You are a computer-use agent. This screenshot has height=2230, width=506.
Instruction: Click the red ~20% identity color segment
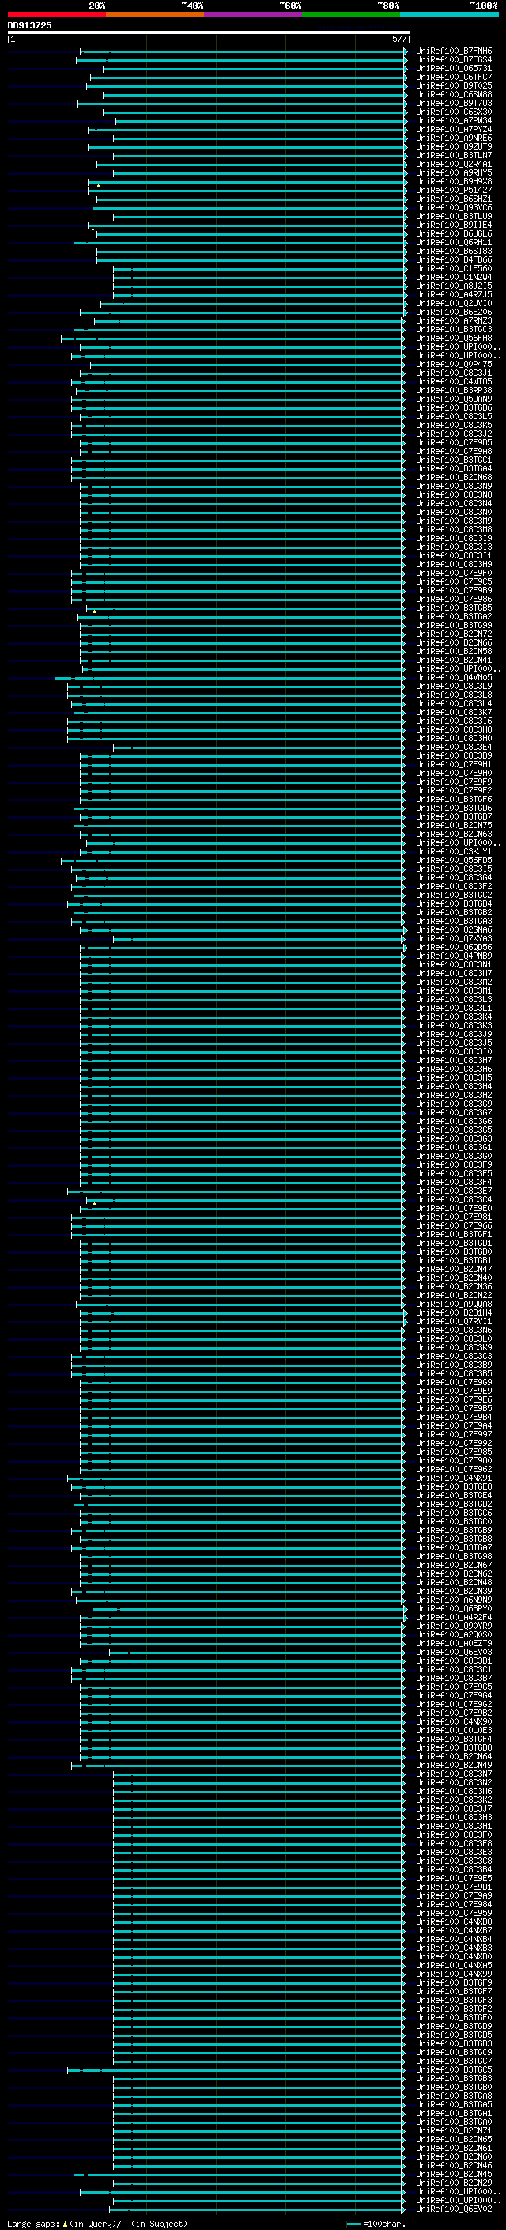pyautogui.click(x=56, y=14)
